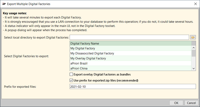Select My Digital Factory row
The width and height of the screenshot is (200, 107).
[131, 48]
